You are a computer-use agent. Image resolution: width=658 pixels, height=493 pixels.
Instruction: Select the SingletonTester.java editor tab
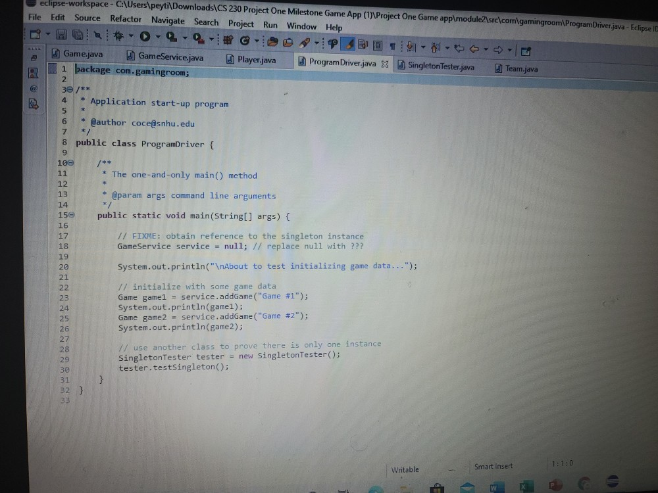click(440, 64)
